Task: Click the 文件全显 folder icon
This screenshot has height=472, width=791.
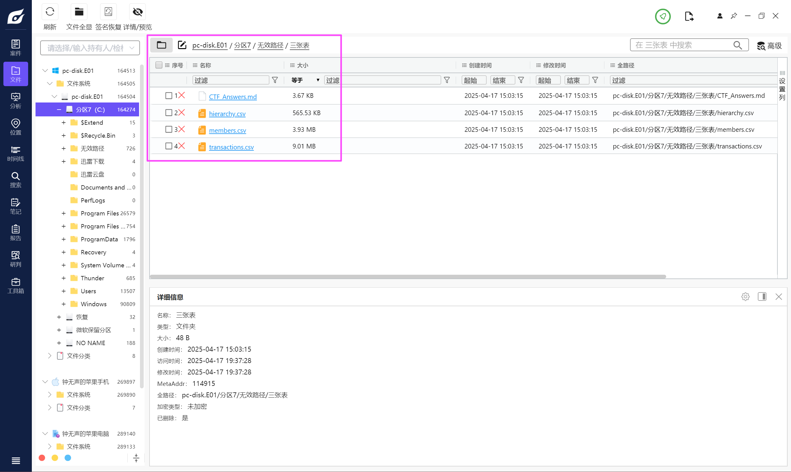Action: [79, 12]
